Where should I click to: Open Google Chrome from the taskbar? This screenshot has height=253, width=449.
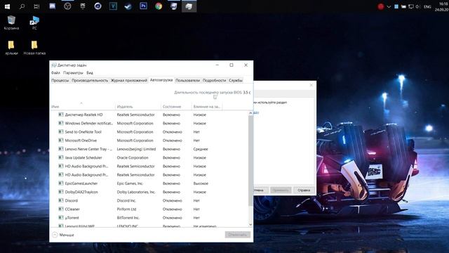click(159, 6)
